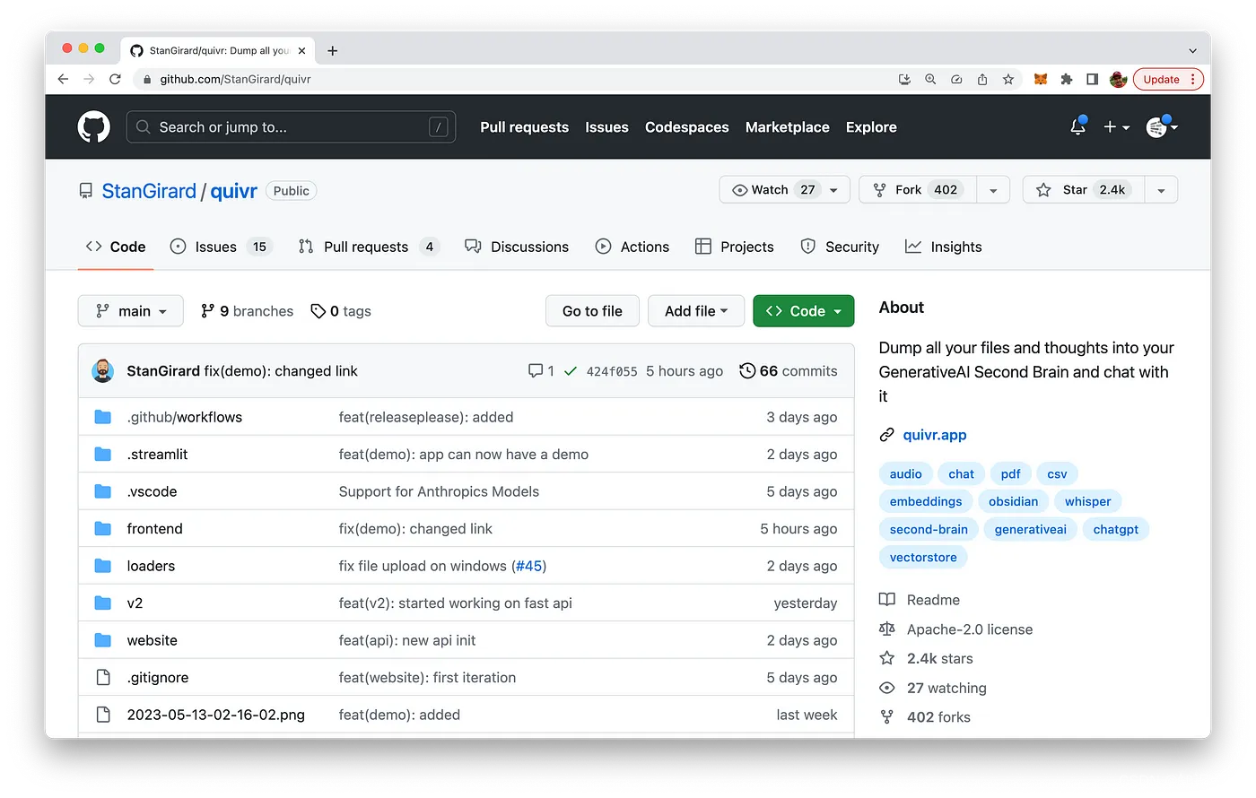Open Issues in top navigation
This screenshot has width=1256, height=798.
(606, 127)
